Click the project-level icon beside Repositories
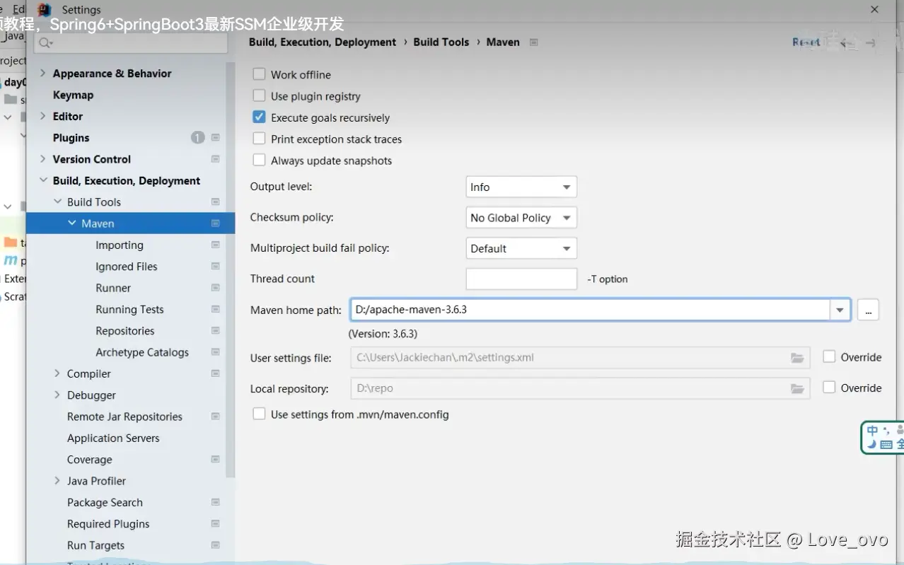The height and width of the screenshot is (565, 904). point(216,331)
